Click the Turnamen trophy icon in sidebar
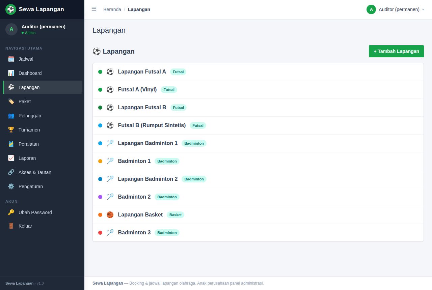 (x=11, y=130)
